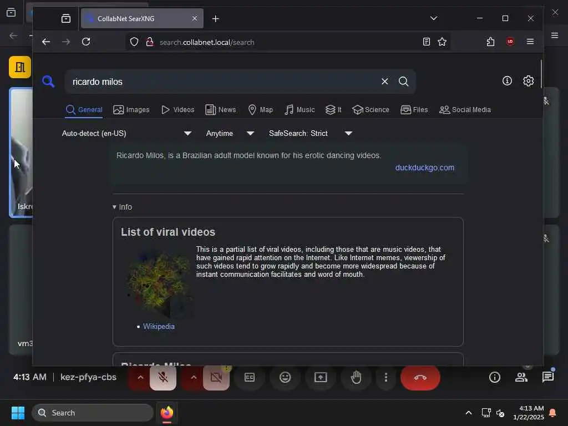Open the Firefox application menu
This screenshot has height=426, width=568.
[530, 42]
